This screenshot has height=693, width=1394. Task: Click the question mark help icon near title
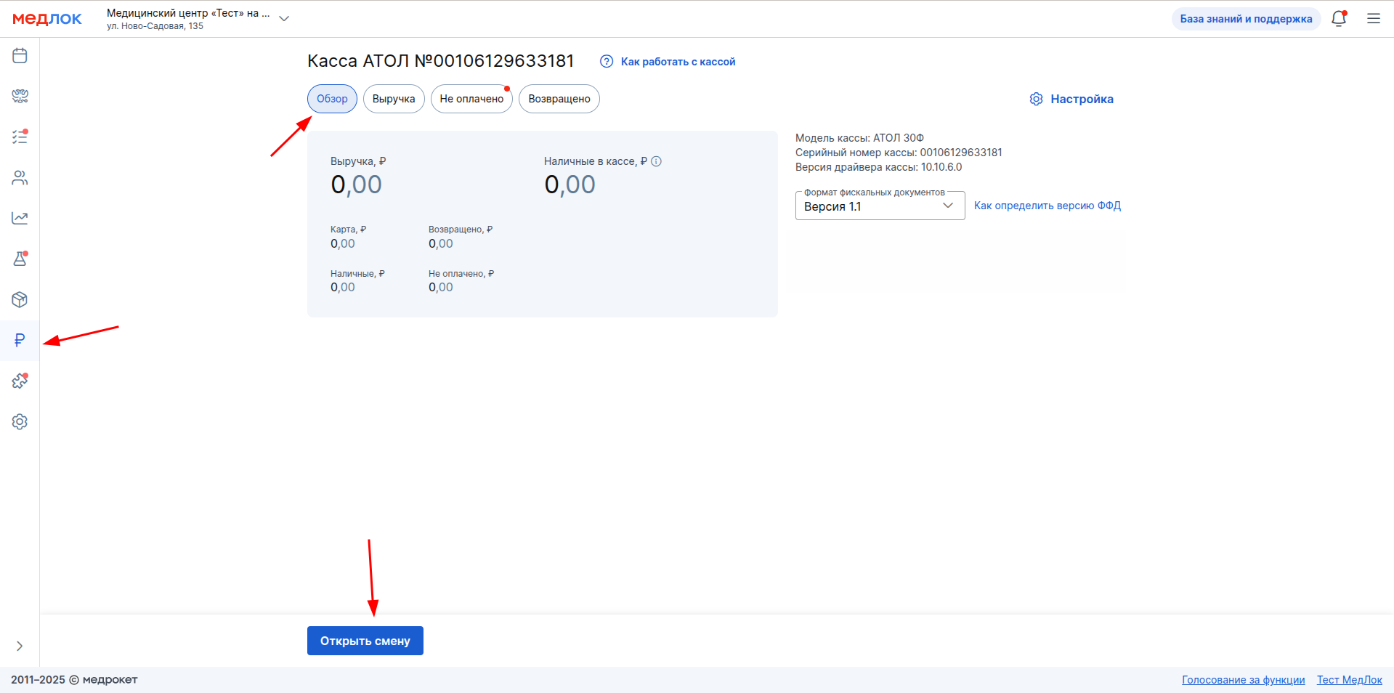click(607, 62)
